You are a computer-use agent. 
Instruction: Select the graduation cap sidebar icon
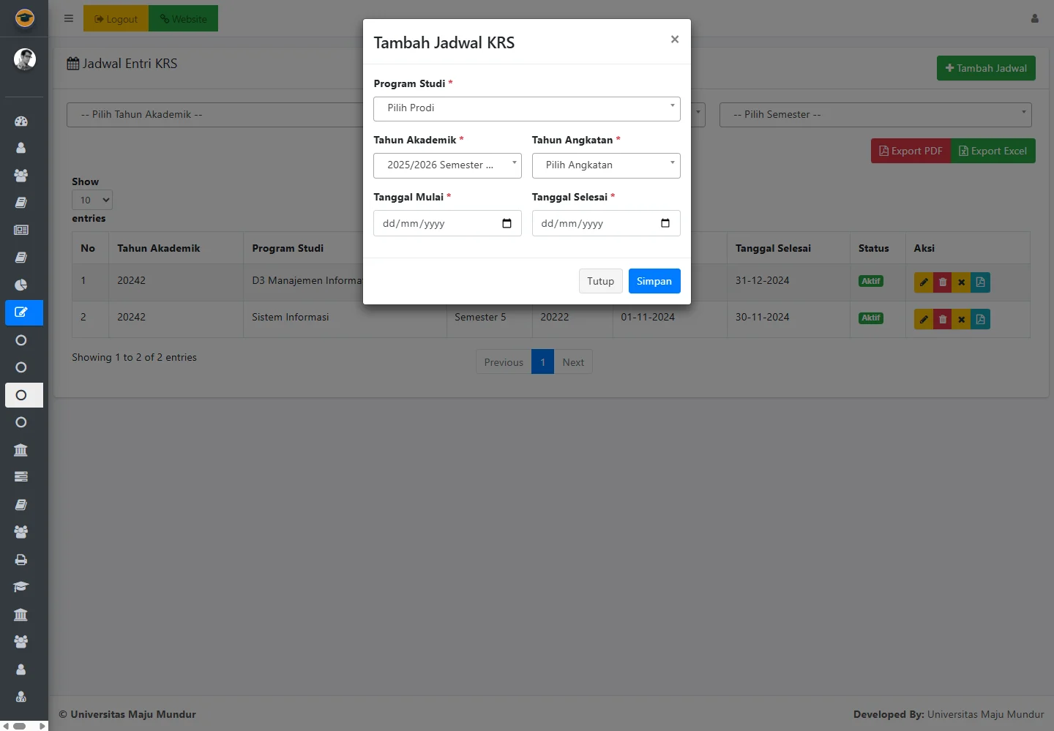click(x=21, y=587)
